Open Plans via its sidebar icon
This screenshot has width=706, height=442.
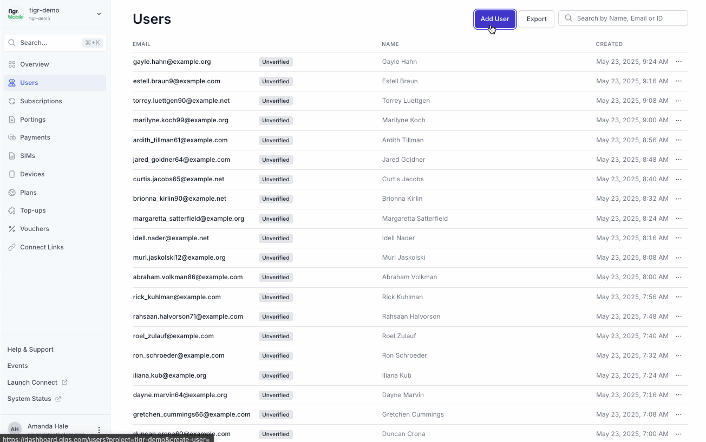(x=12, y=192)
